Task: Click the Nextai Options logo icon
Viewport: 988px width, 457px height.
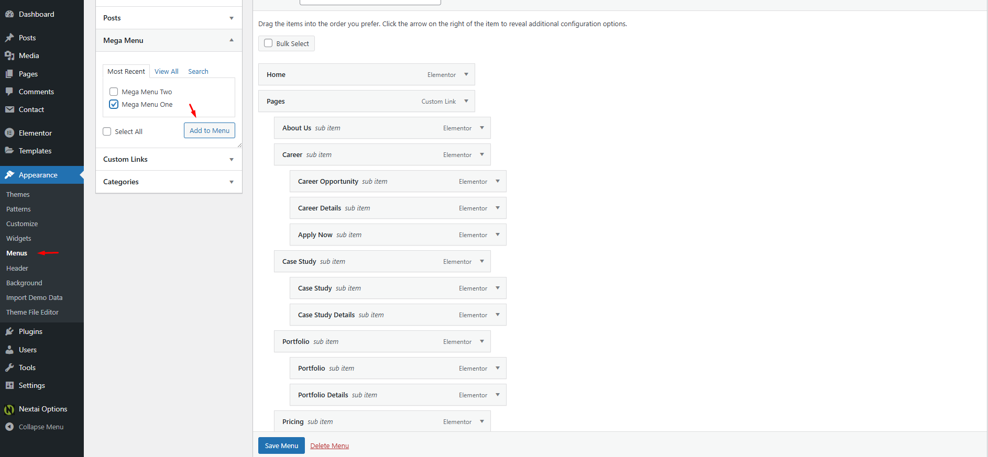Action: [x=9, y=409]
